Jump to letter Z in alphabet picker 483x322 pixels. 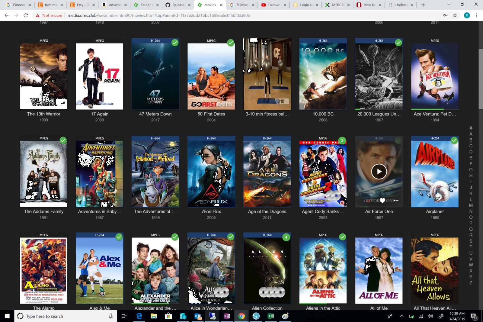471,283
